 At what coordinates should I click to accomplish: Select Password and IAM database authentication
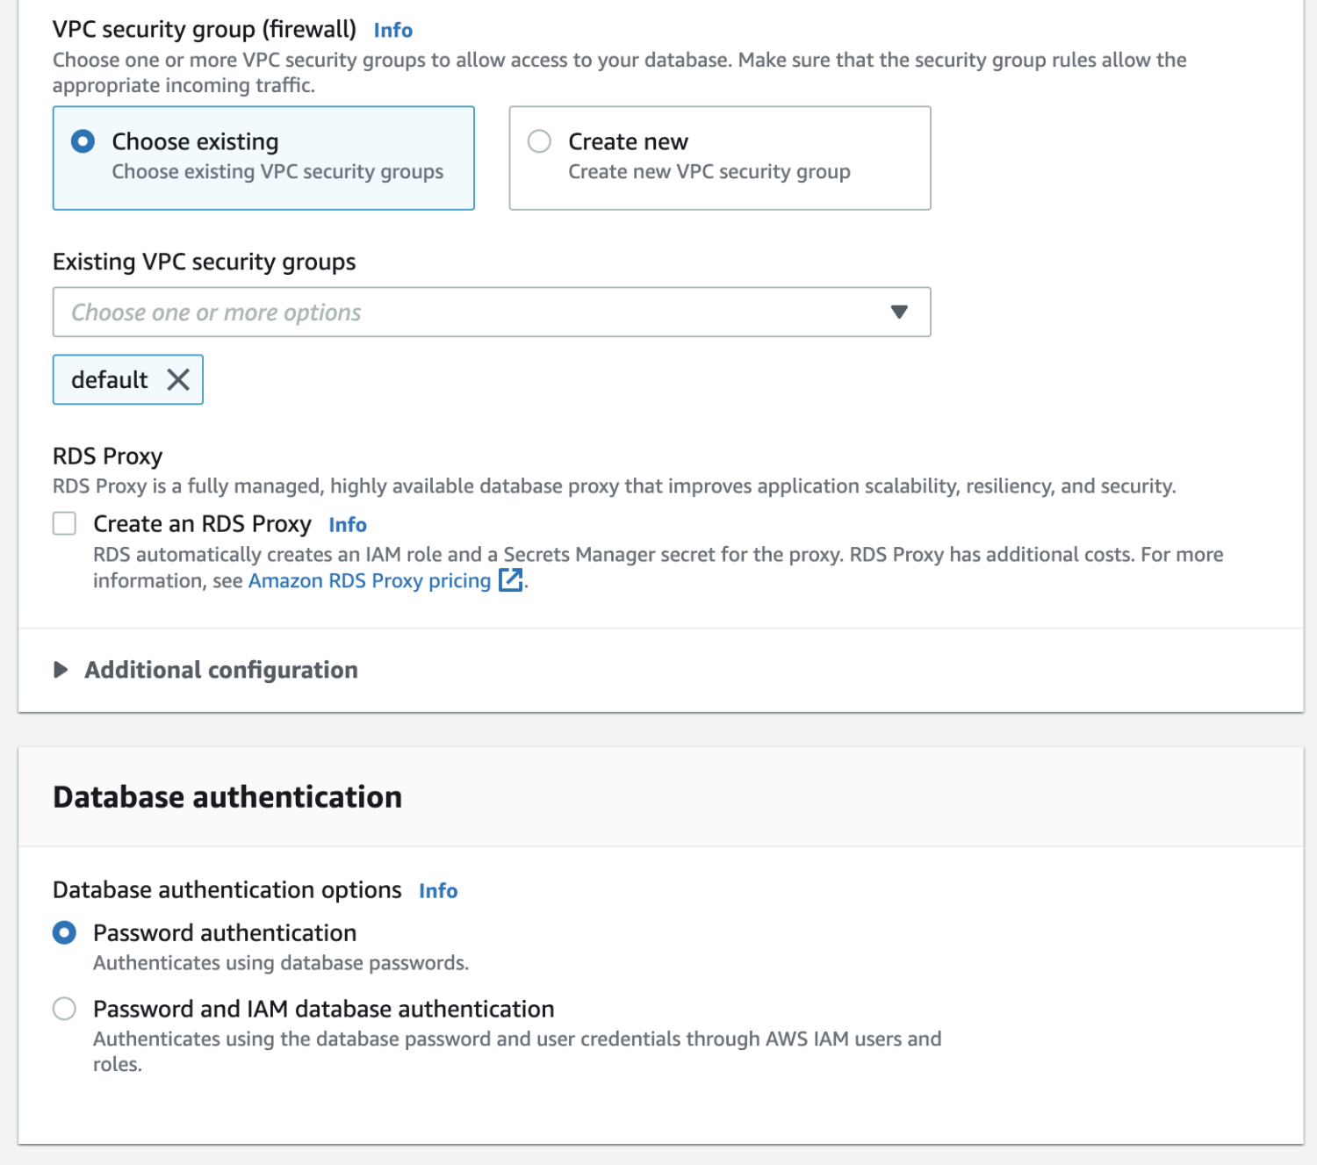tap(64, 1009)
